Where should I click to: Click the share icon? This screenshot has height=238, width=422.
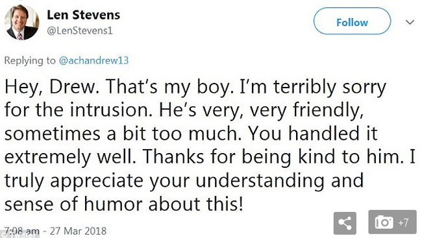(x=345, y=222)
